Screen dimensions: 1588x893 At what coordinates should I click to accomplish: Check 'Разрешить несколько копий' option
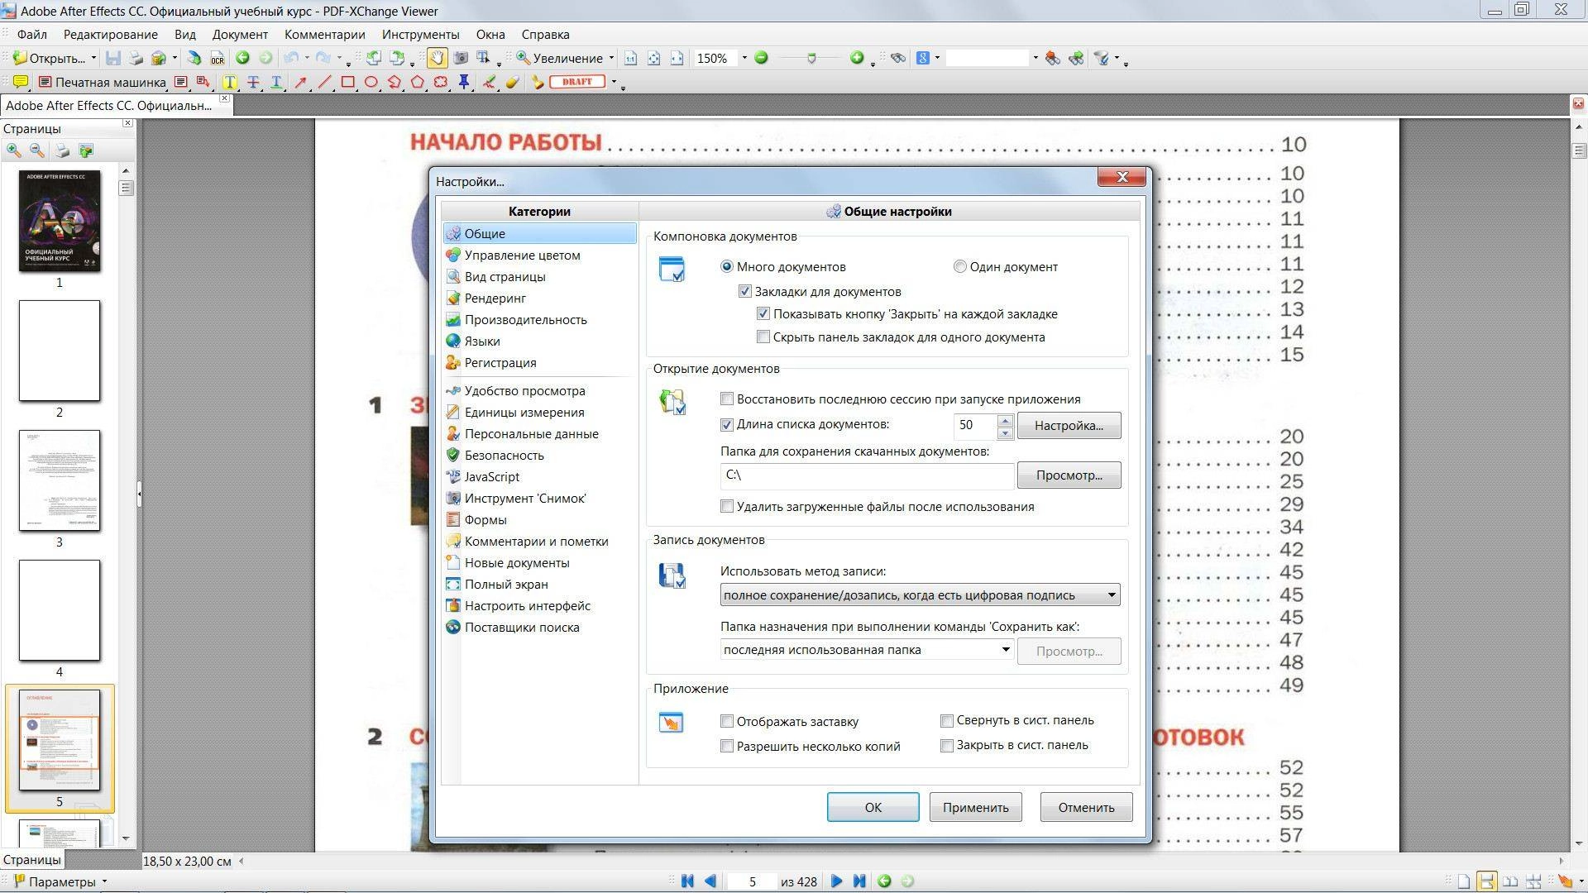[x=727, y=747]
